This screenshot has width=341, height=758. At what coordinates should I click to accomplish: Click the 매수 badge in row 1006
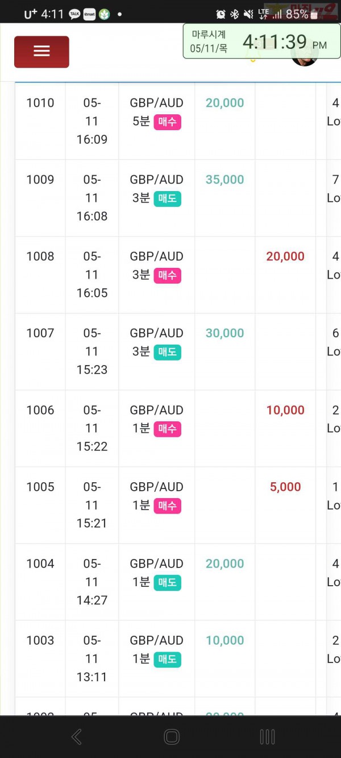(x=167, y=429)
